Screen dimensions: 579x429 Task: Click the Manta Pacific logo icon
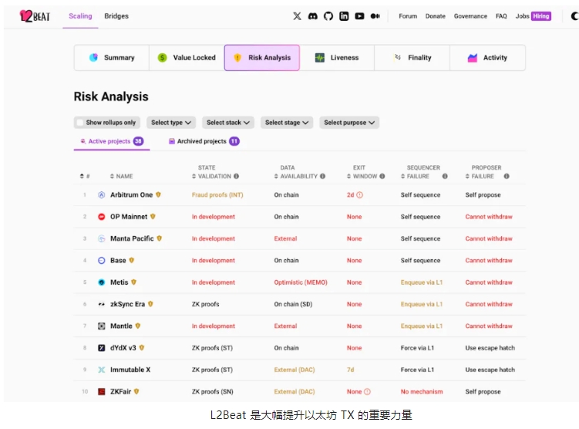tap(102, 238)
